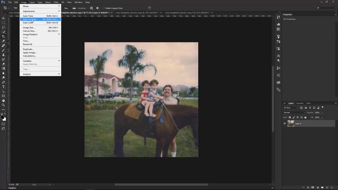This screenshot has height=190, width=338.
Task: Select the Rectangular Marquee tool
Action: tap(3, 23)
